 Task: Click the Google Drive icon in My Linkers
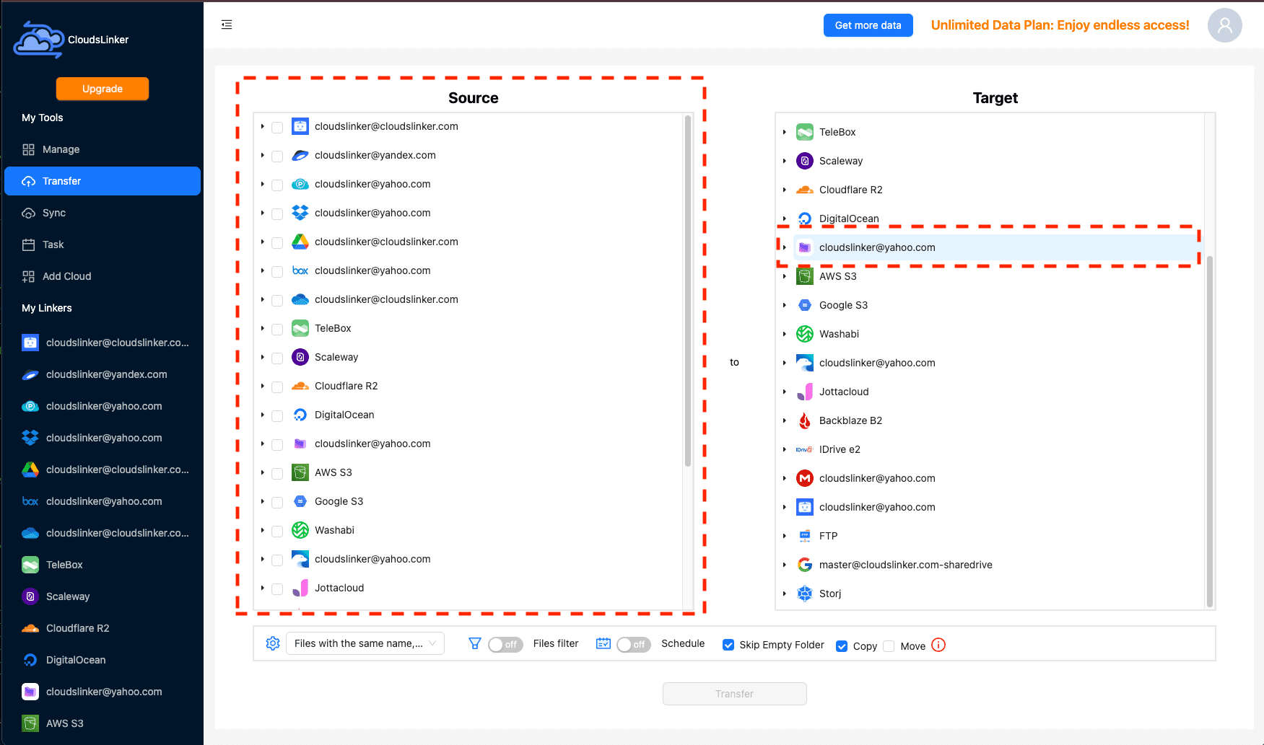pyautogui.click(x=30, y=470)
